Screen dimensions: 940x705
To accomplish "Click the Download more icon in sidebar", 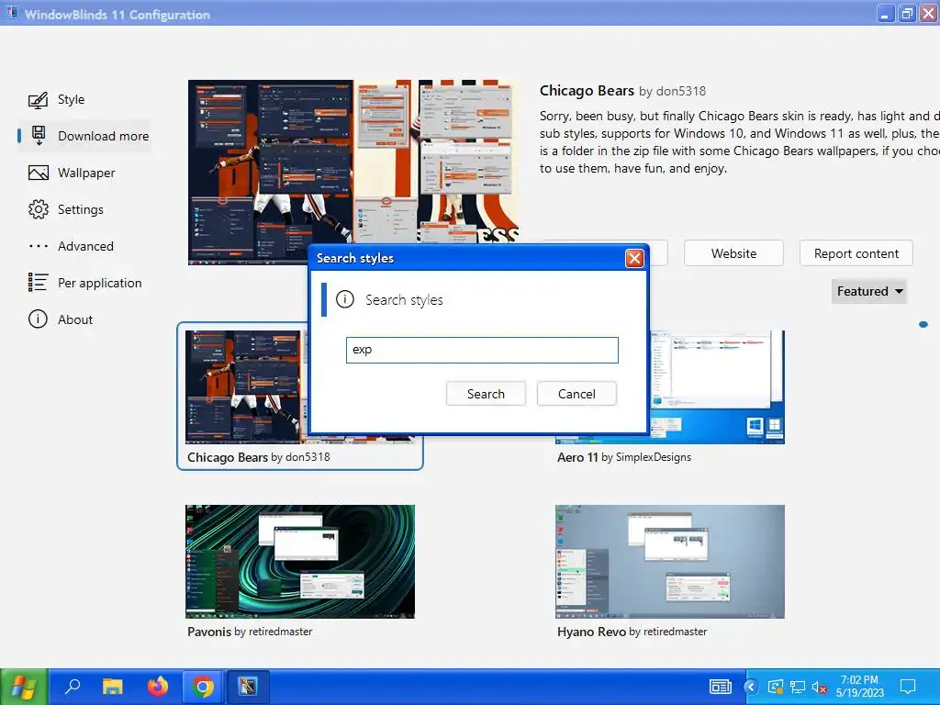I will point(39,136).
